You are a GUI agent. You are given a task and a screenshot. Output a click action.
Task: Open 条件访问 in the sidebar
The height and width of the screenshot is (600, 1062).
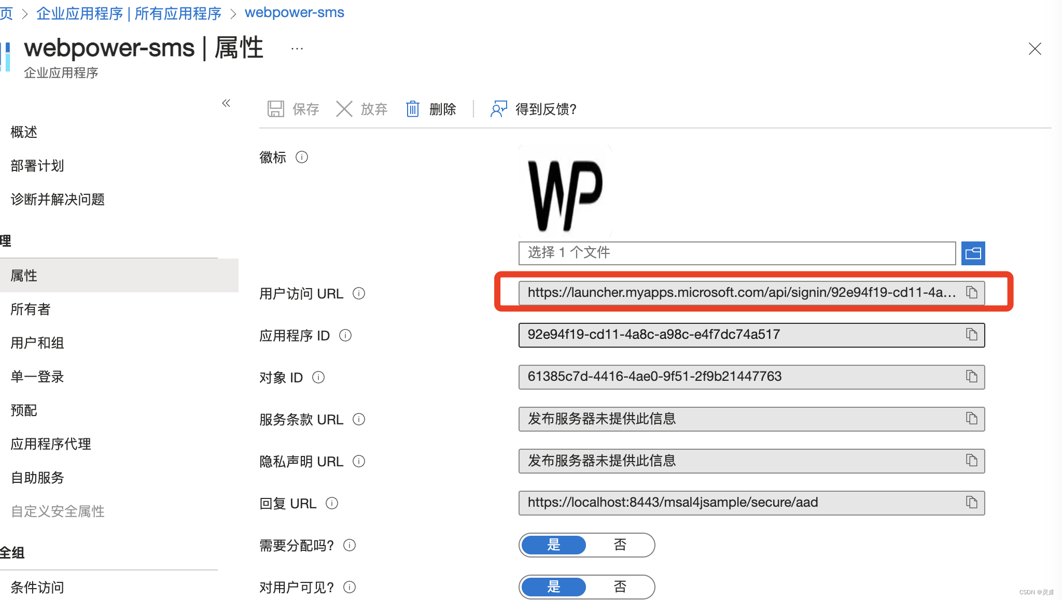[37, 588]
